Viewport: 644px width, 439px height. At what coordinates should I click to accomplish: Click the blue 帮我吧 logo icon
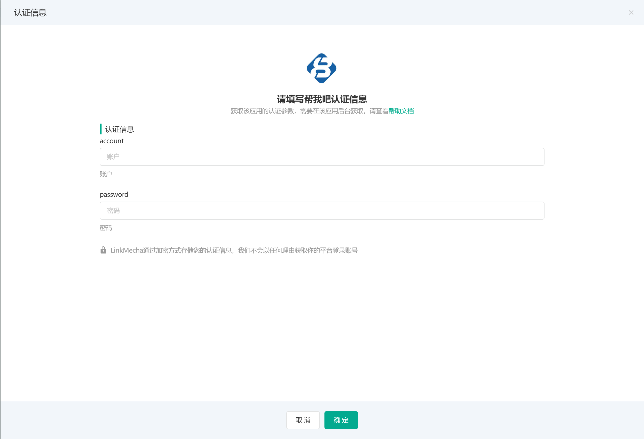click(321, 68)
